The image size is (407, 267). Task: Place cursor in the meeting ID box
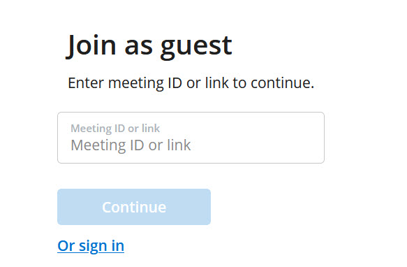(191, 138)
